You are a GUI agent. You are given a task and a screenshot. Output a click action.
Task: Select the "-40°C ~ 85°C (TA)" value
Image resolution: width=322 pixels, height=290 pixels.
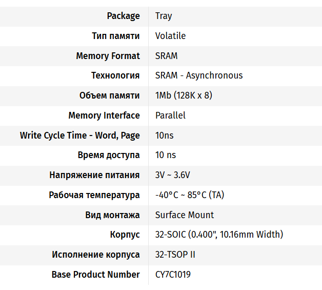[x=190, y=195]
